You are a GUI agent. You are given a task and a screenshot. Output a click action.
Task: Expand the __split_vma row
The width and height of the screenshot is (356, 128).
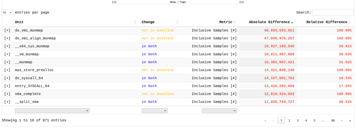7,102
